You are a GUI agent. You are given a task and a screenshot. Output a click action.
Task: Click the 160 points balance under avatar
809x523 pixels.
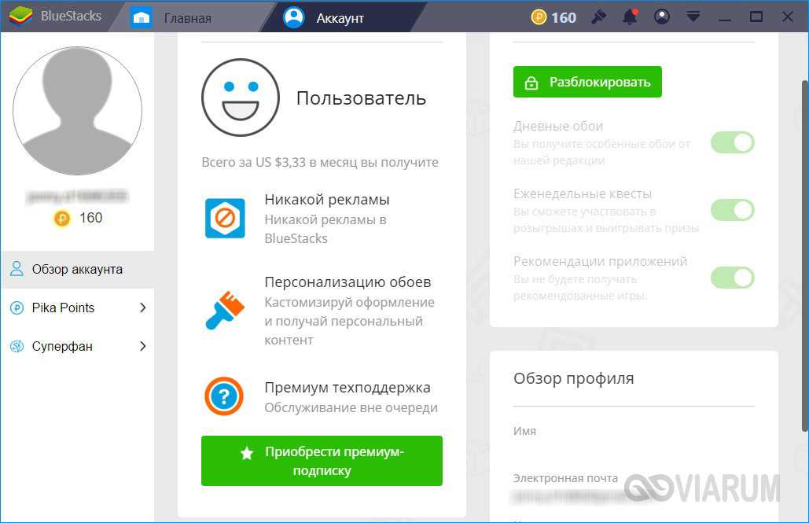[x=91, y=218]
